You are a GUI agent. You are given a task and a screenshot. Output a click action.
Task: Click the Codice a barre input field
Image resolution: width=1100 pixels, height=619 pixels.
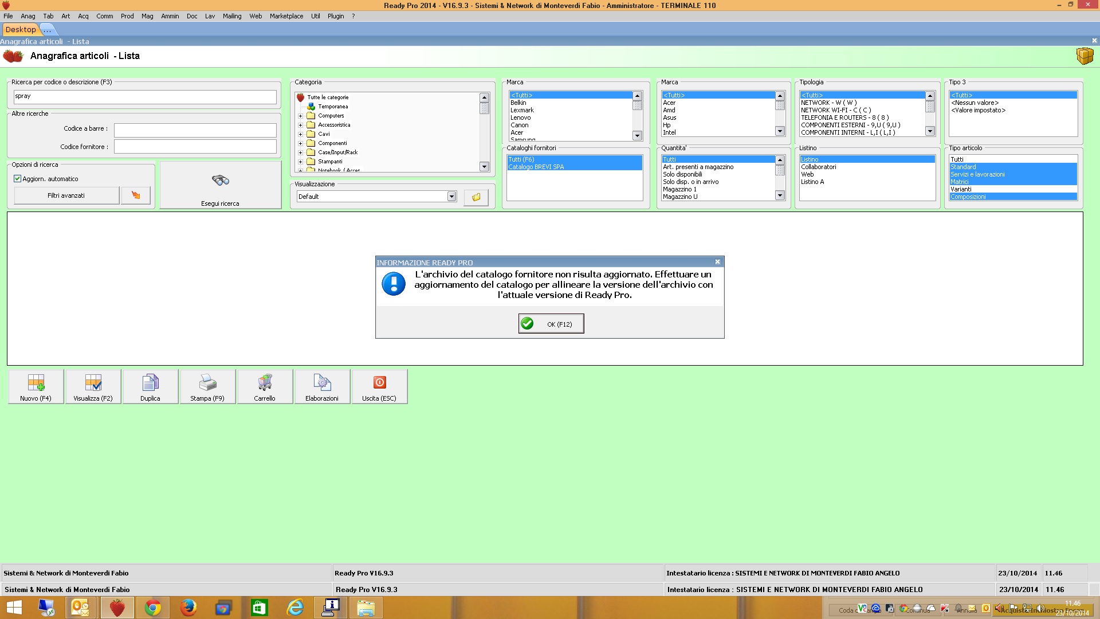195,130
